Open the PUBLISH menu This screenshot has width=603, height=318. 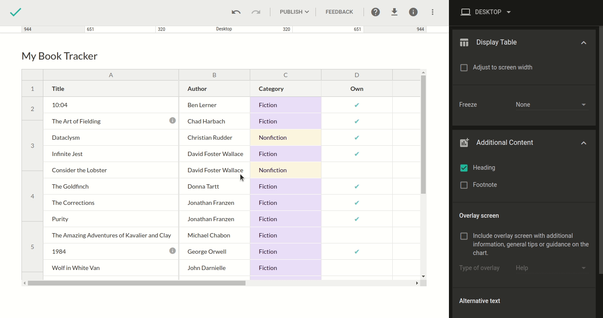294,12
